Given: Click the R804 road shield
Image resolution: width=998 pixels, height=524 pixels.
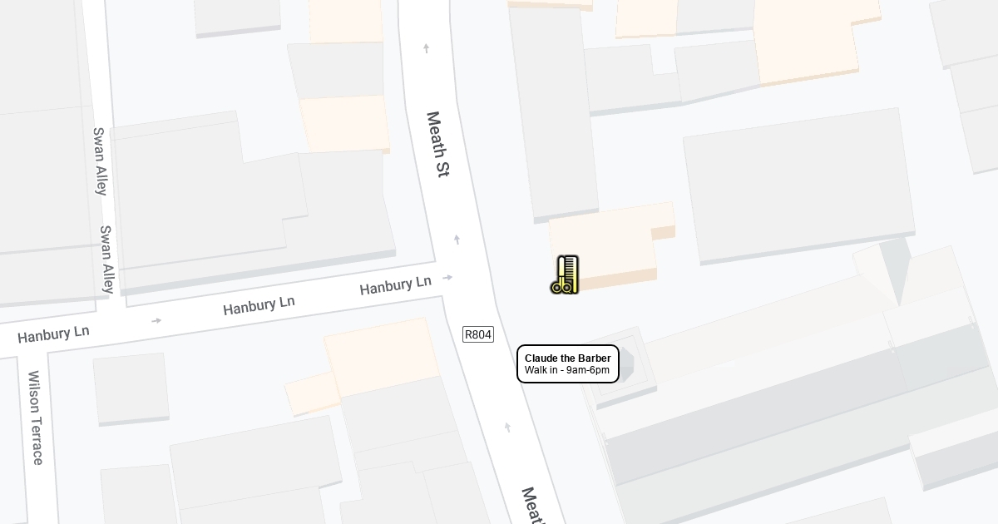Looking at the screenshot, I should (478, 334).
